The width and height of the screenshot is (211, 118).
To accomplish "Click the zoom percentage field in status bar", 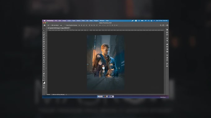I will pyautogui.click(x=48, y=95).
